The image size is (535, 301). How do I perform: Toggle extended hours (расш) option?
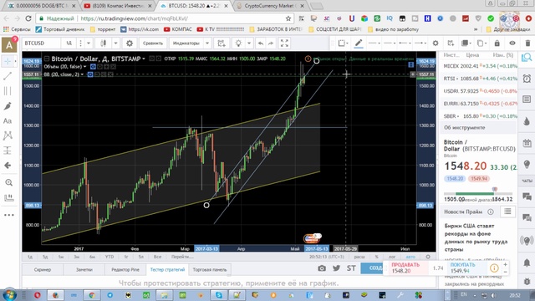359,257
